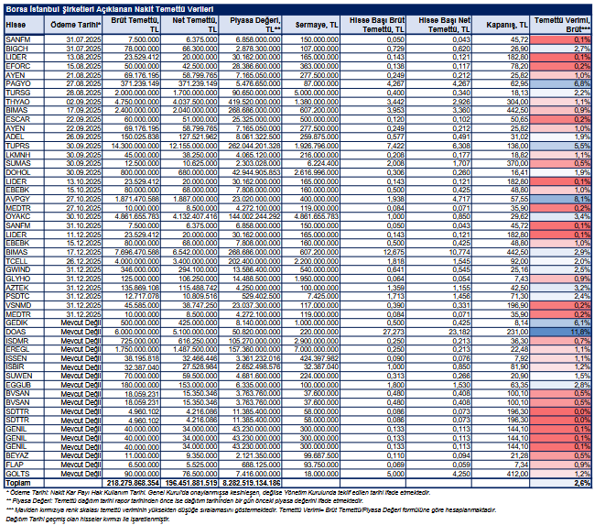Click total gross dividend 218.279.868.354

click(x=132, y=483)
